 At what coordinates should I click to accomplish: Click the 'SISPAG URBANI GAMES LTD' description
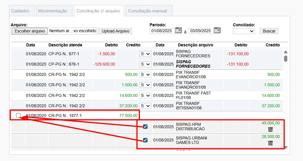191,140
